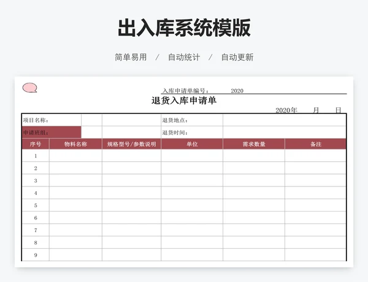Click the 物料名称 cell in row 1
Image resolution: width=368 pixels, height=282 pixels.
75,156
